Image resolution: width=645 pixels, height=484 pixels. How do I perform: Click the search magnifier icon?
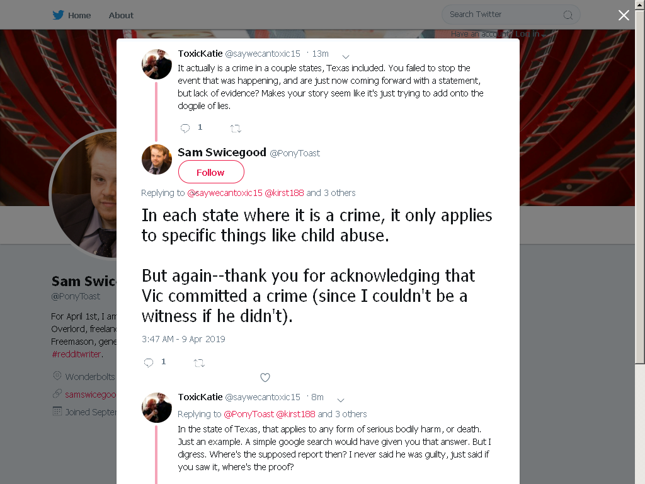pyautogui.click(x=568, y=15)
